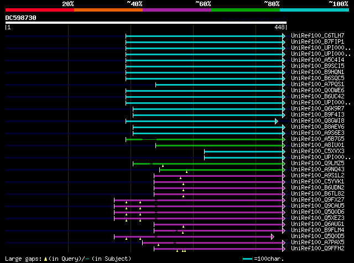
Task: Select hit name UniRef100_B6UDN2
Action: (x=317, y=188)
